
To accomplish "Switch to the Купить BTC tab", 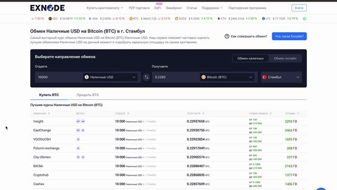I will (49, 95).
